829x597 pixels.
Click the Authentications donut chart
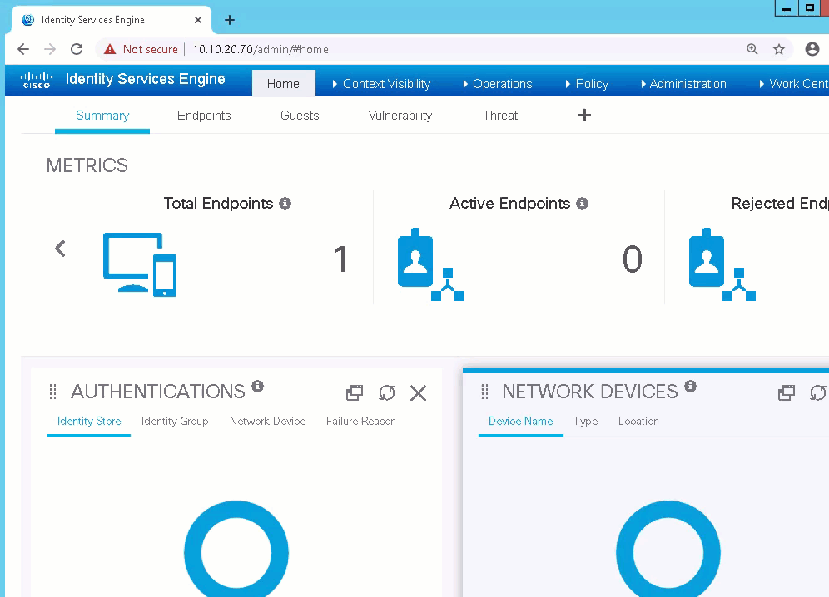pos(236,549)
